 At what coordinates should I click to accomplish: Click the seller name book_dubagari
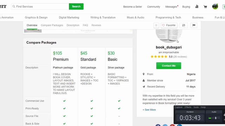[169, 47]
